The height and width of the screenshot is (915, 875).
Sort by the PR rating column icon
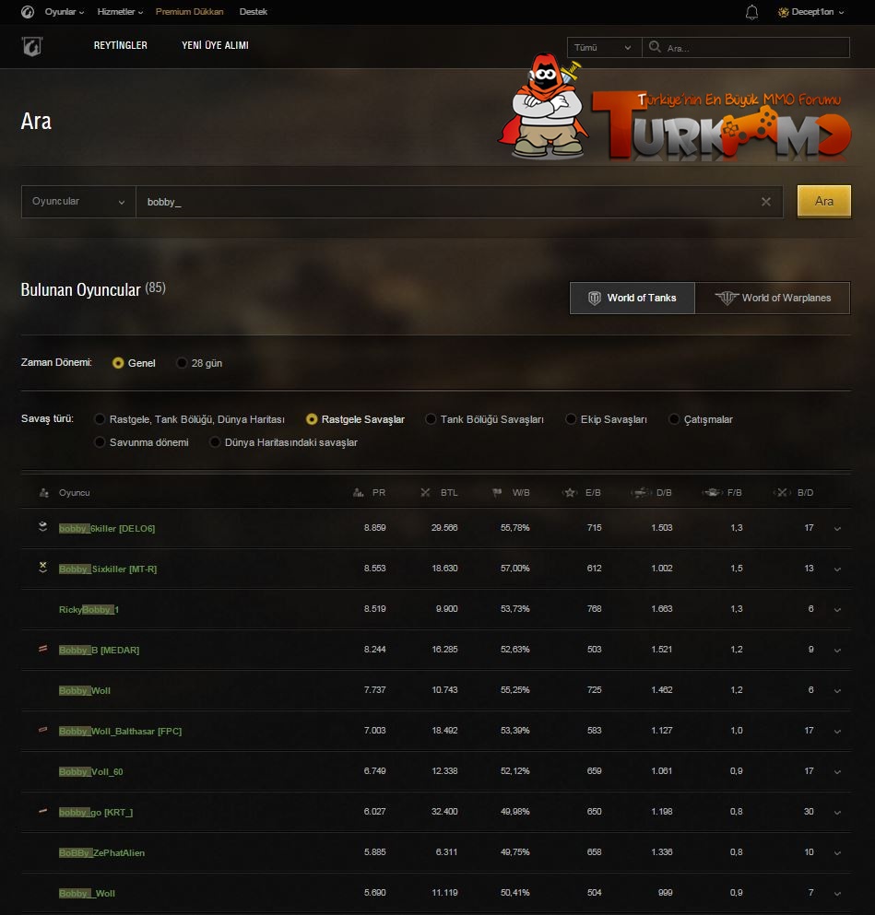(359, 493)
